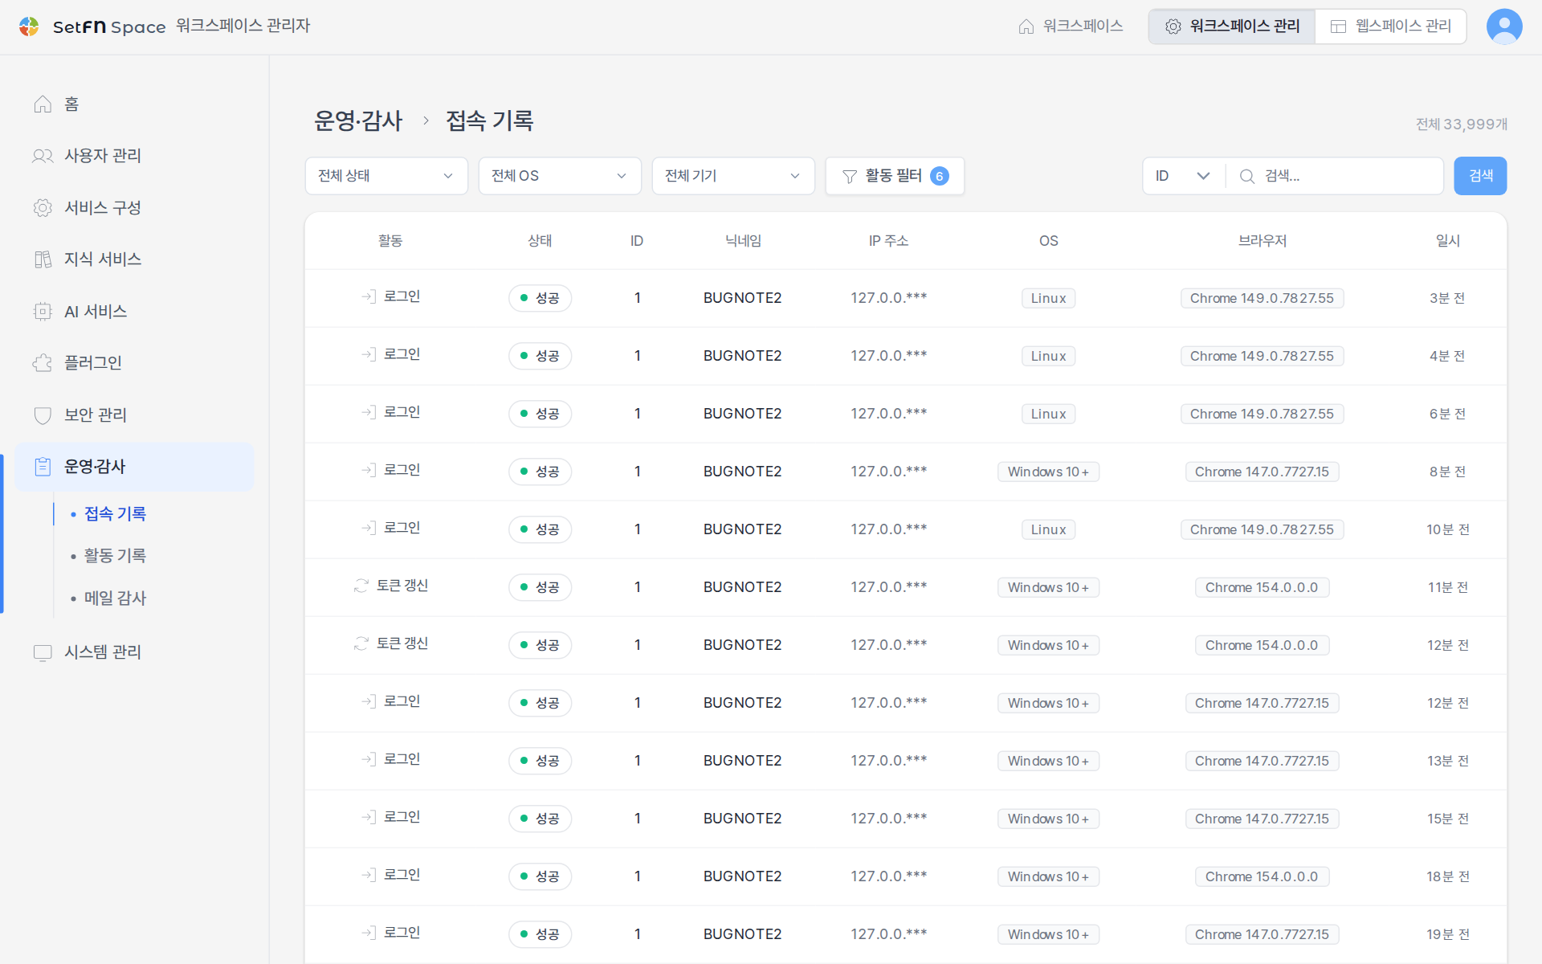
Task: Go to 워크스페이스 link in header
Action: click(x=1071, y=27)
